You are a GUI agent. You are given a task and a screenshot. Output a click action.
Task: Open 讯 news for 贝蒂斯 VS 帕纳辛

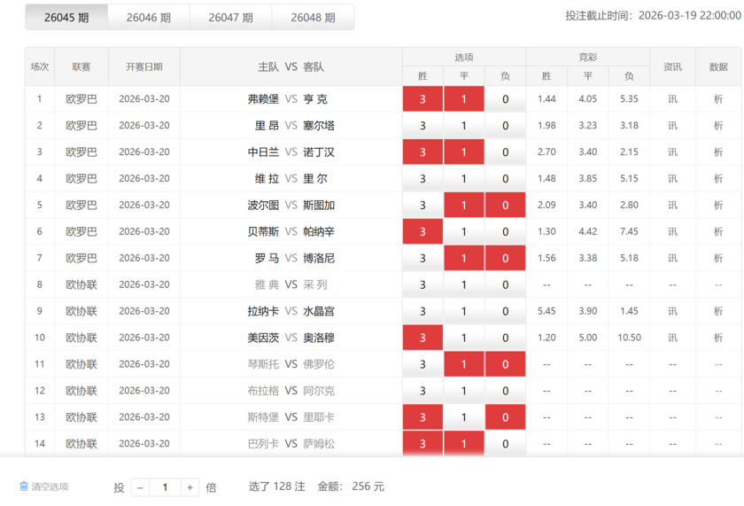pos(672,231)
